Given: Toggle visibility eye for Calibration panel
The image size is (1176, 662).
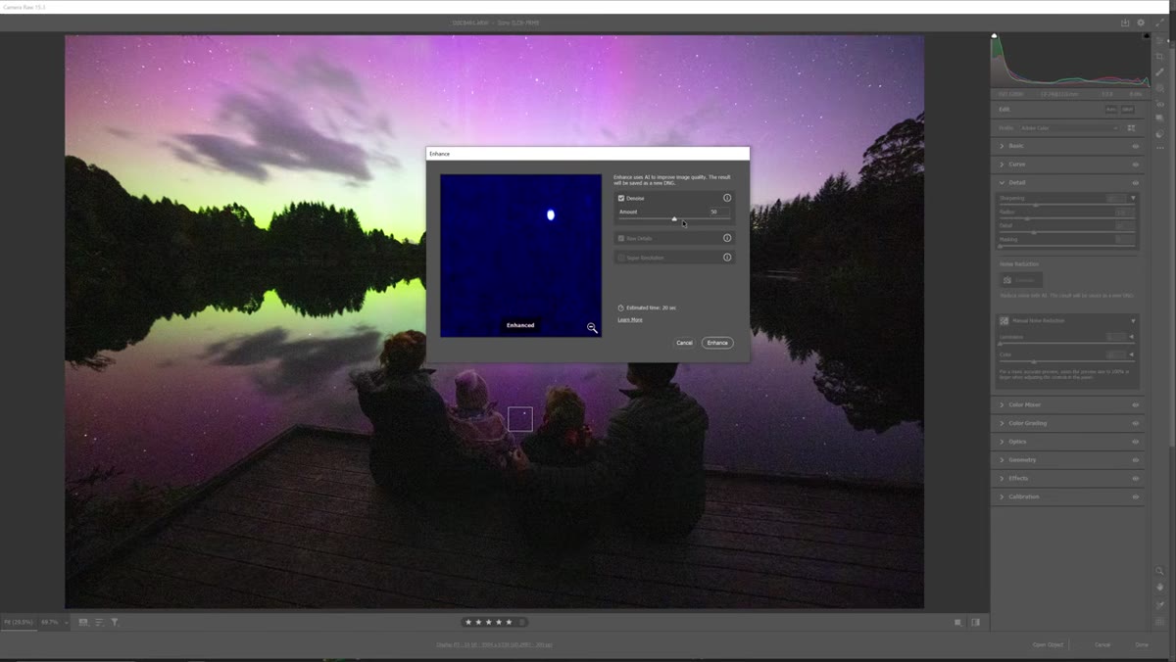Looking at the screenshot, I should 1136,496.
